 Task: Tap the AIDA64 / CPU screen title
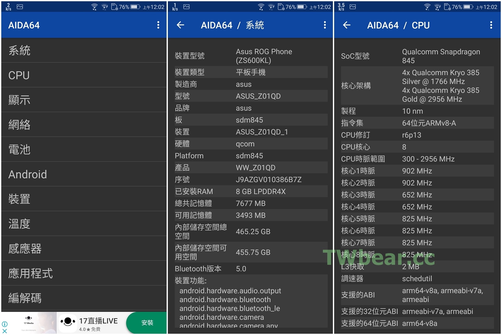coord(398,25)
